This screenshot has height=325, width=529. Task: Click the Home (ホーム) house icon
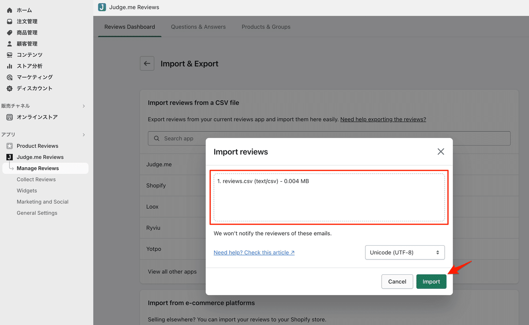click(10, 10)
